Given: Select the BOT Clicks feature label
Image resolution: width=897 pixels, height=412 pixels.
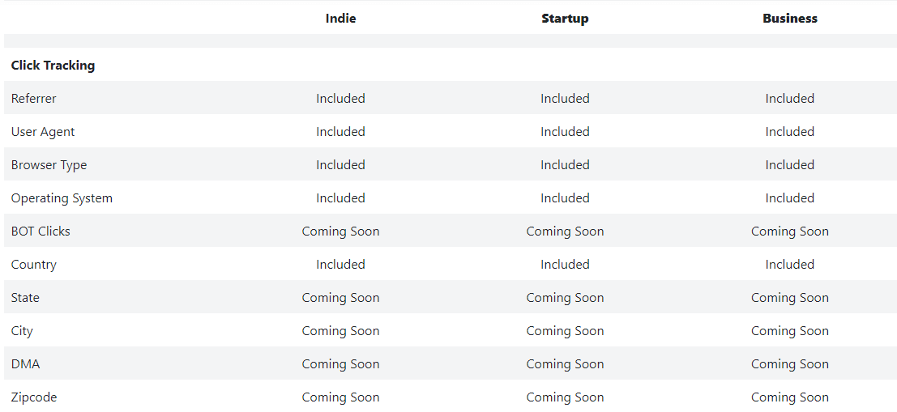Looking at the screenshot, I should pyautogui.click(x=41, y=231).
